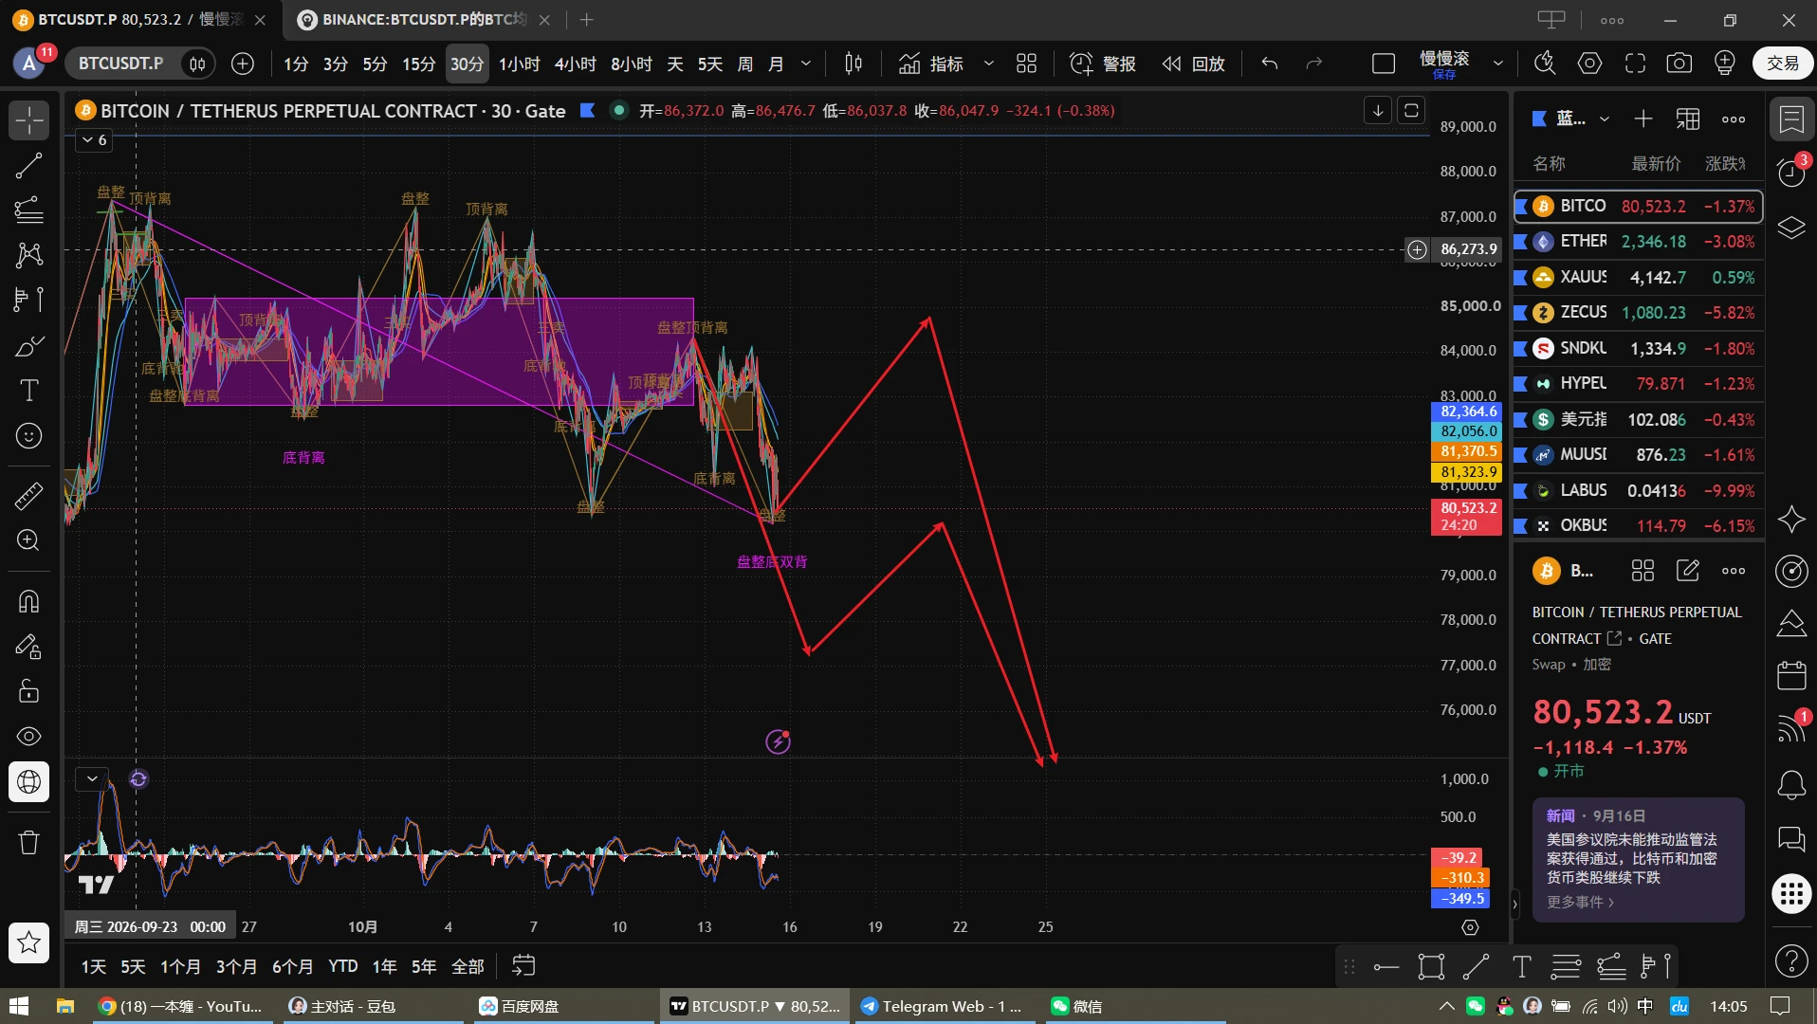Select the brush drawing tool

point(29,346)
